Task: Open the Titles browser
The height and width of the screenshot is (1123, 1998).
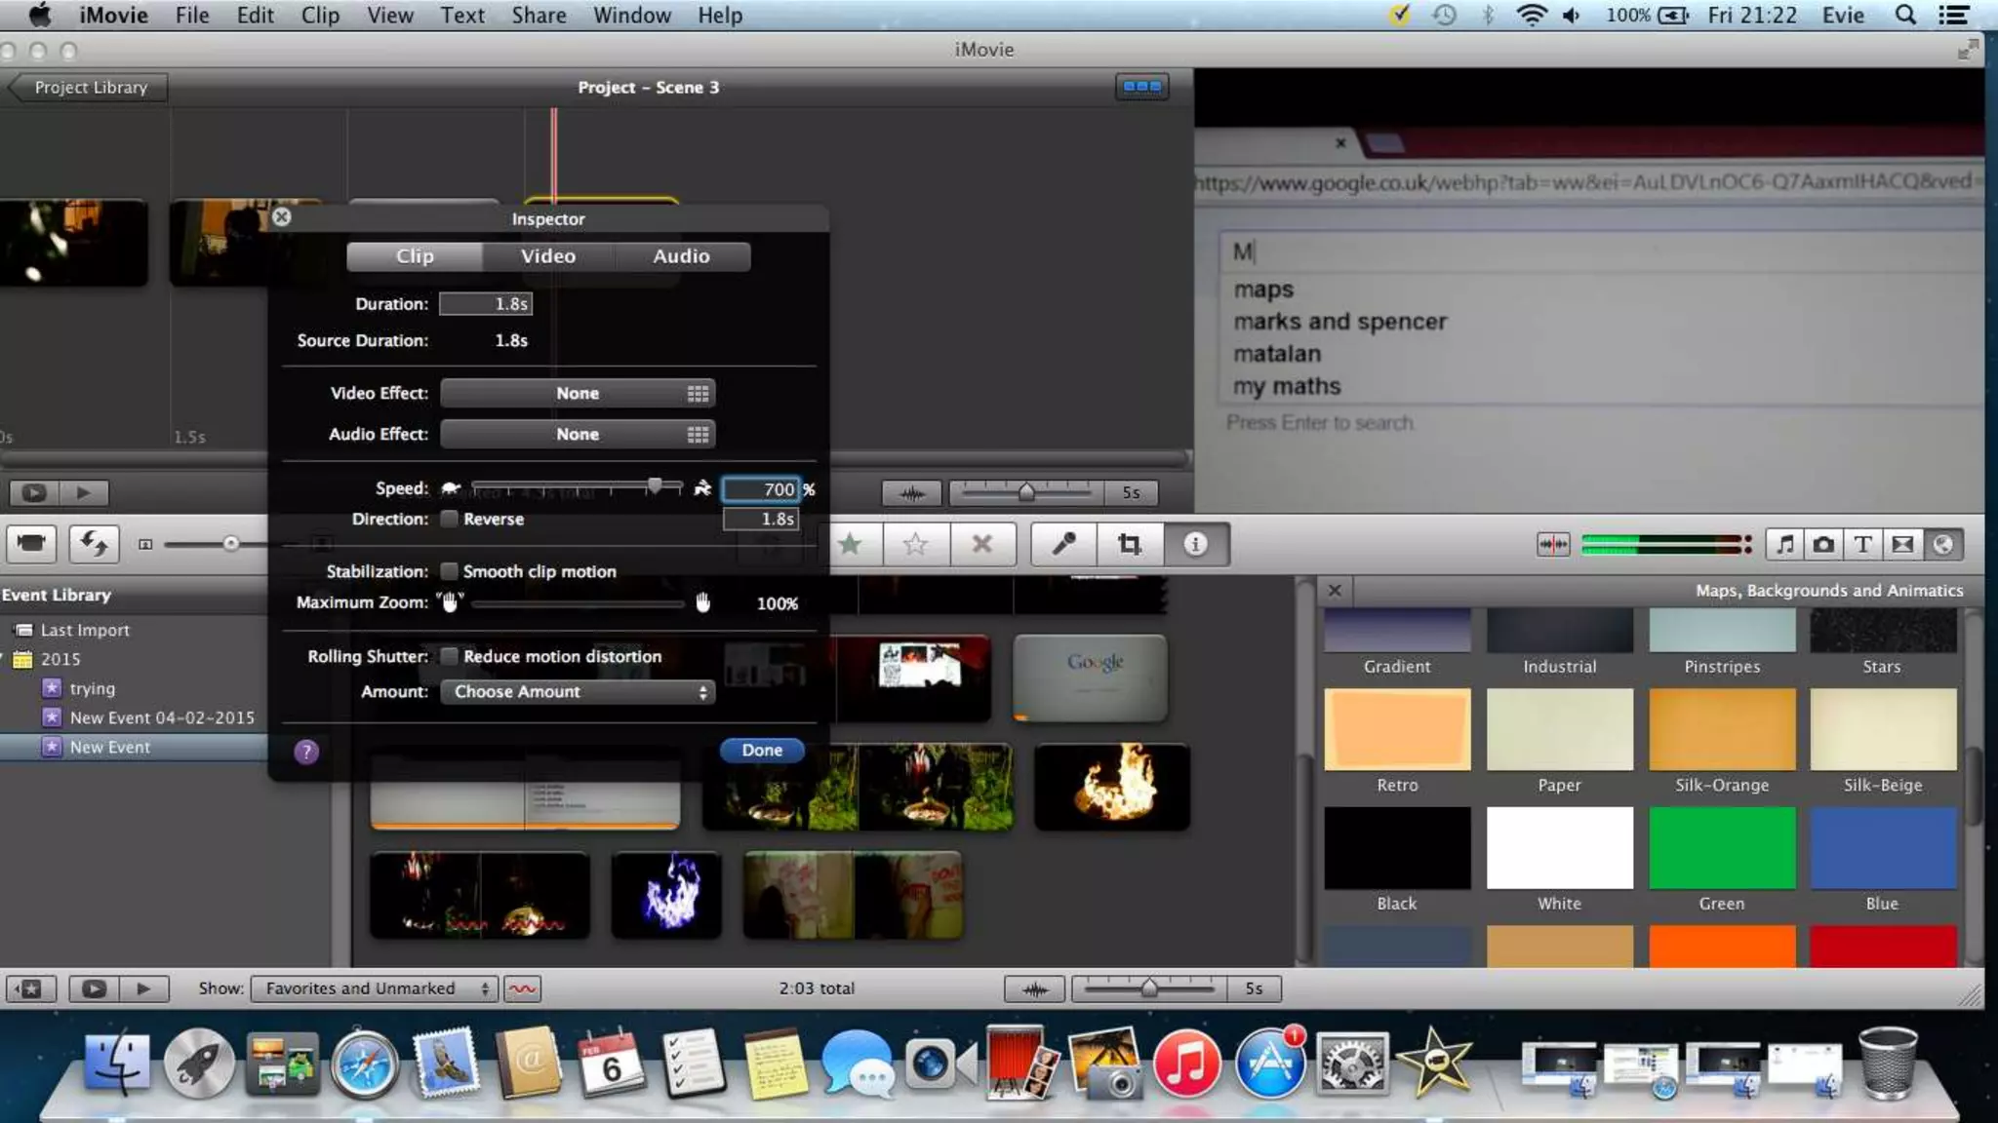Action: [1862, 544]
